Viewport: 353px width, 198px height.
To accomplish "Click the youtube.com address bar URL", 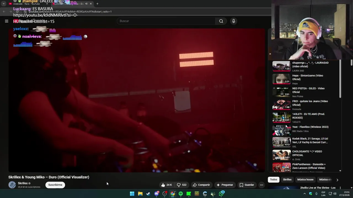I will (70, 12).
